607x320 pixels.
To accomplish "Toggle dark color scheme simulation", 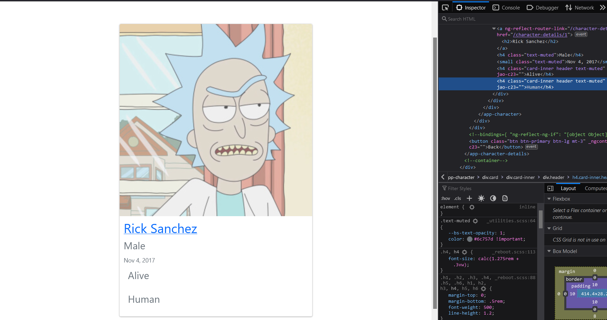I will click(493, 198).
